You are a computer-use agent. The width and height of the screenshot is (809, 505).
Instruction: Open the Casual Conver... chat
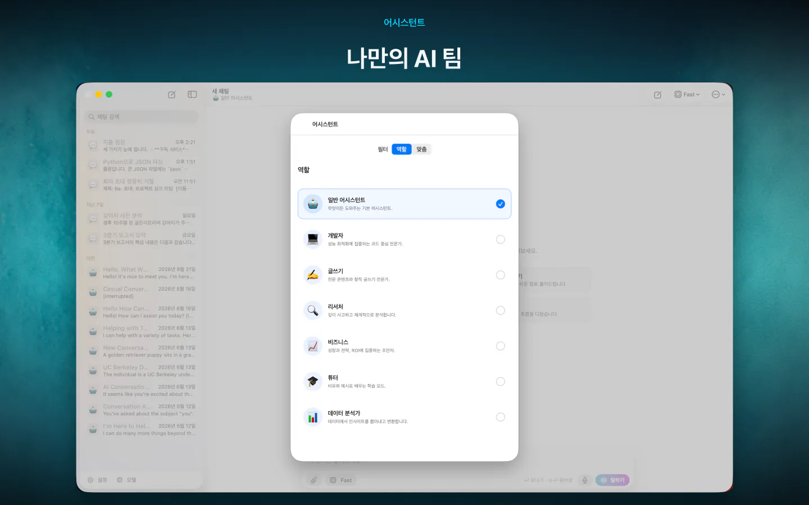(x=142, y=292)
